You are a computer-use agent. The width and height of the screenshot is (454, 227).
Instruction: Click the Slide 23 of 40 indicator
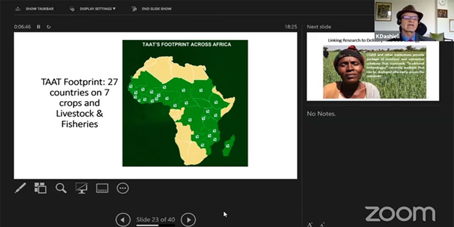[x=156, y=219]
